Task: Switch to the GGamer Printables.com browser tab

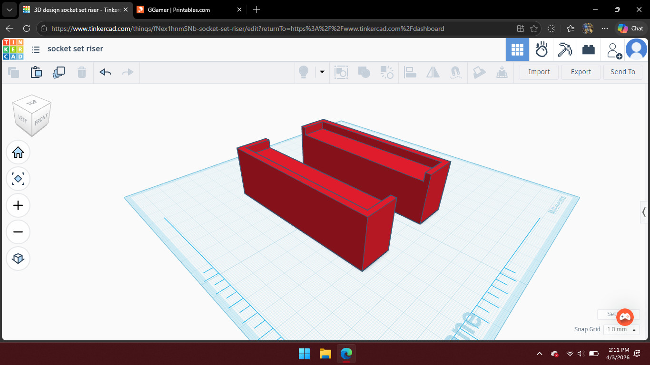Action: coord(181,10)
